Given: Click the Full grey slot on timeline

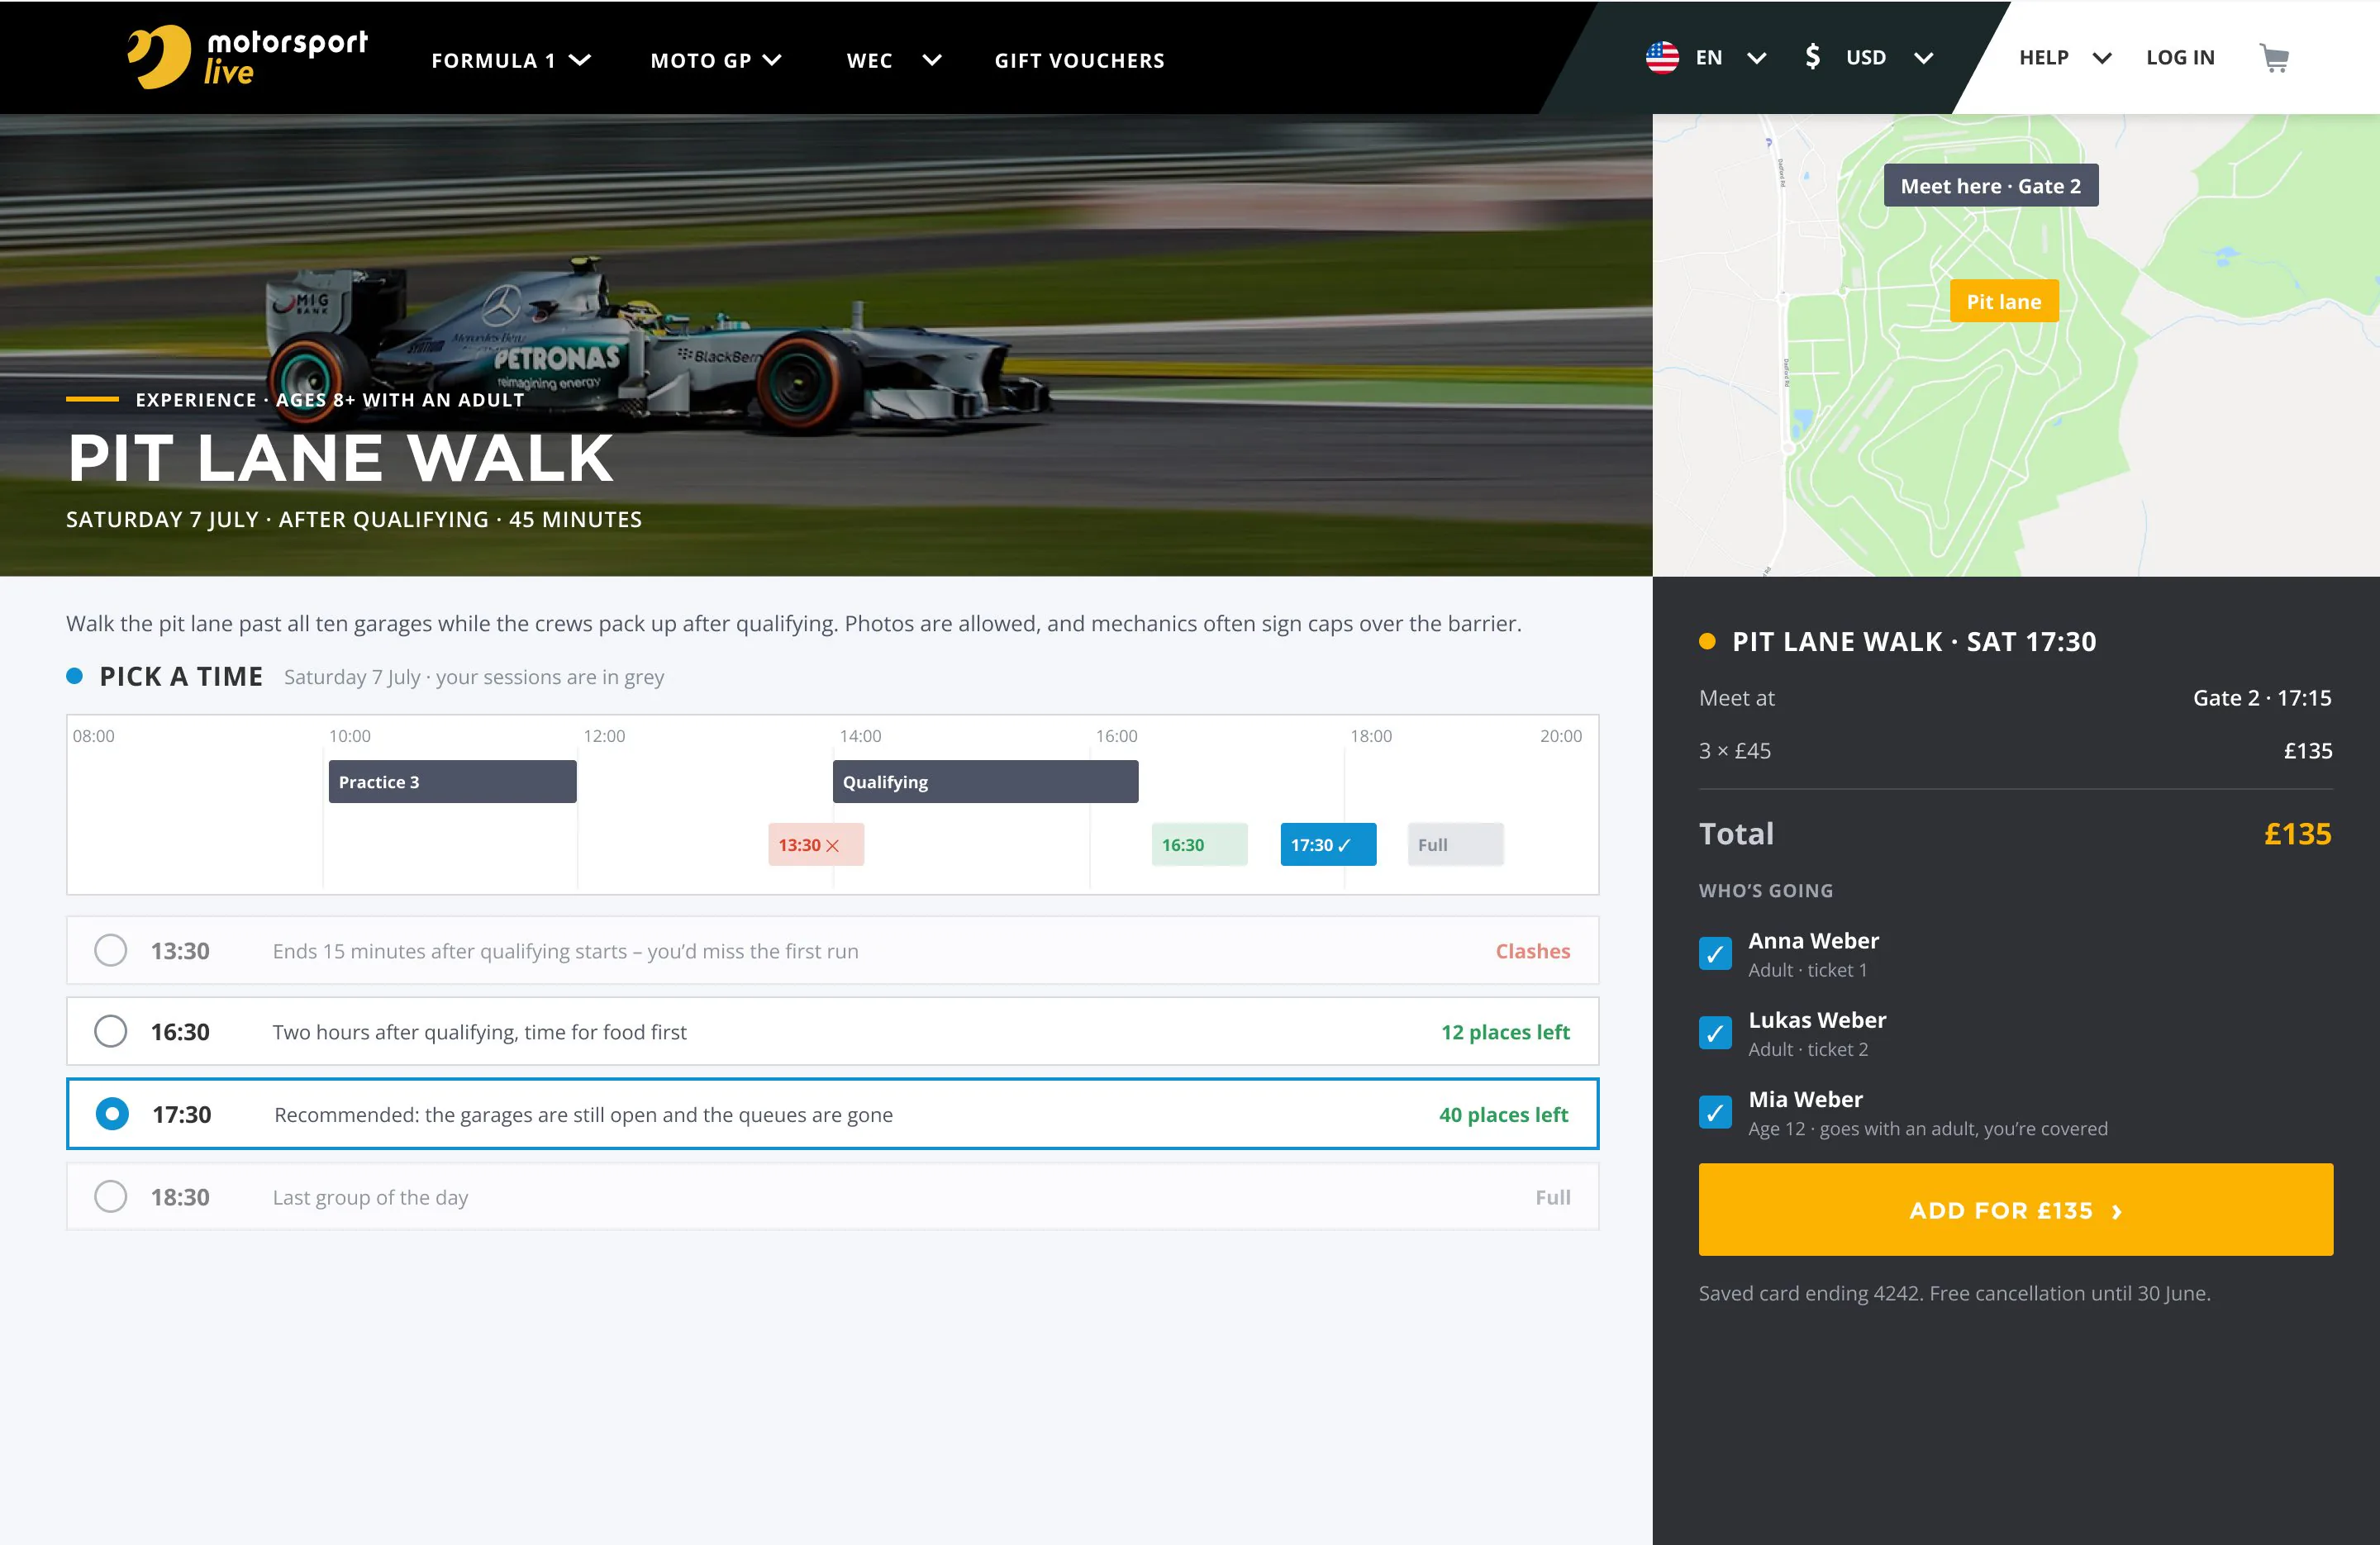Looking at the screenshot, I should click(1455, 845).
